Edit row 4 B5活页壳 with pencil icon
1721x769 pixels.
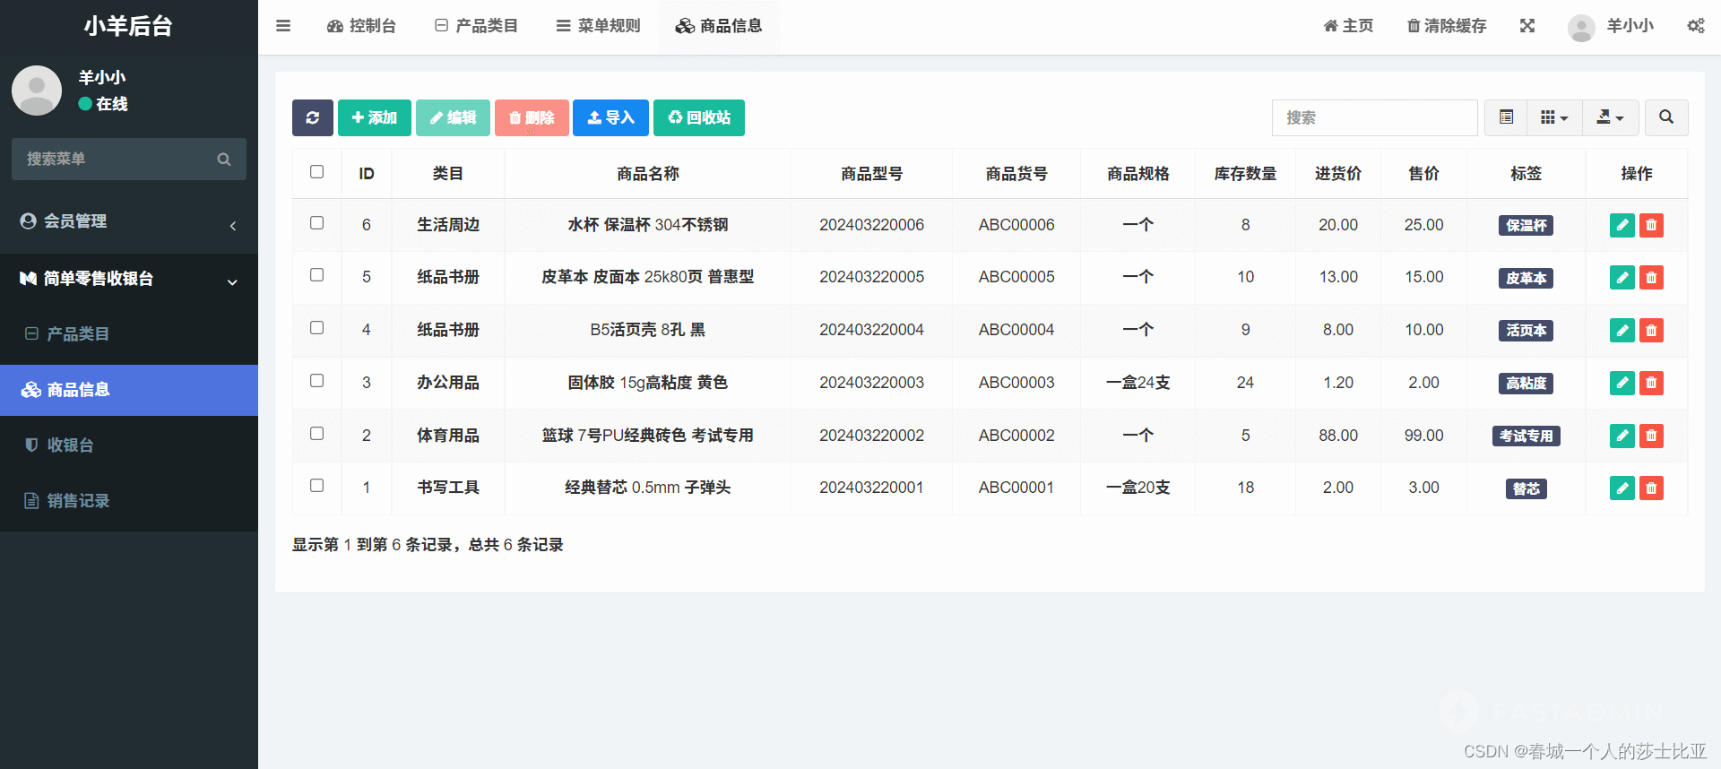tap(1622, 331)
